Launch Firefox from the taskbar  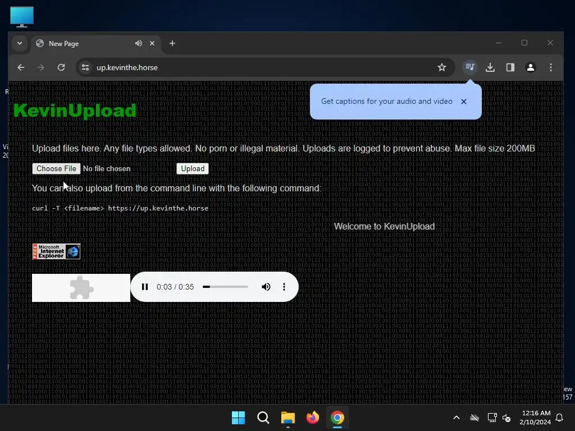coord(312,418)
